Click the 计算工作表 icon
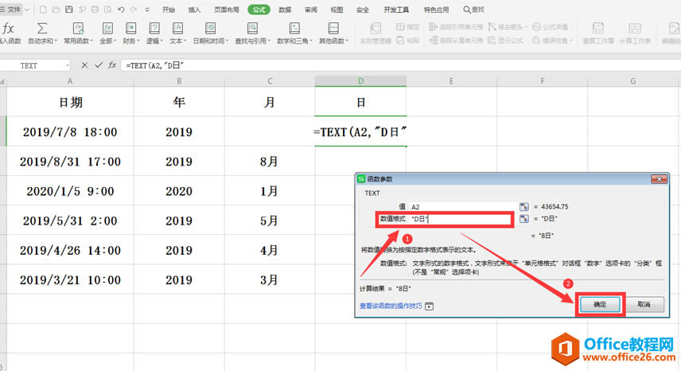 coord(635,29)
